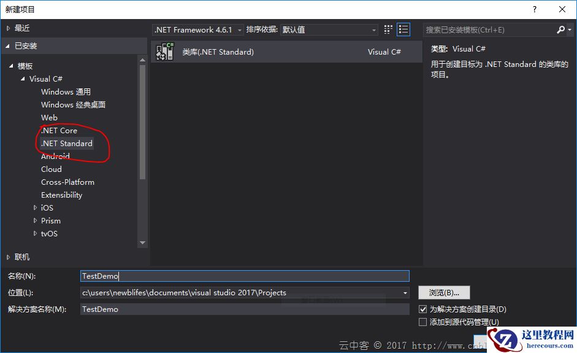
Task: Click the solution name field
Action: click(245, 309)
